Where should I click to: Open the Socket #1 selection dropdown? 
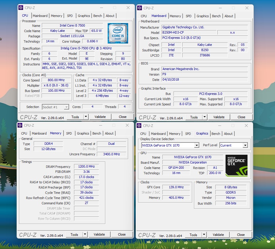pos(66,107)
